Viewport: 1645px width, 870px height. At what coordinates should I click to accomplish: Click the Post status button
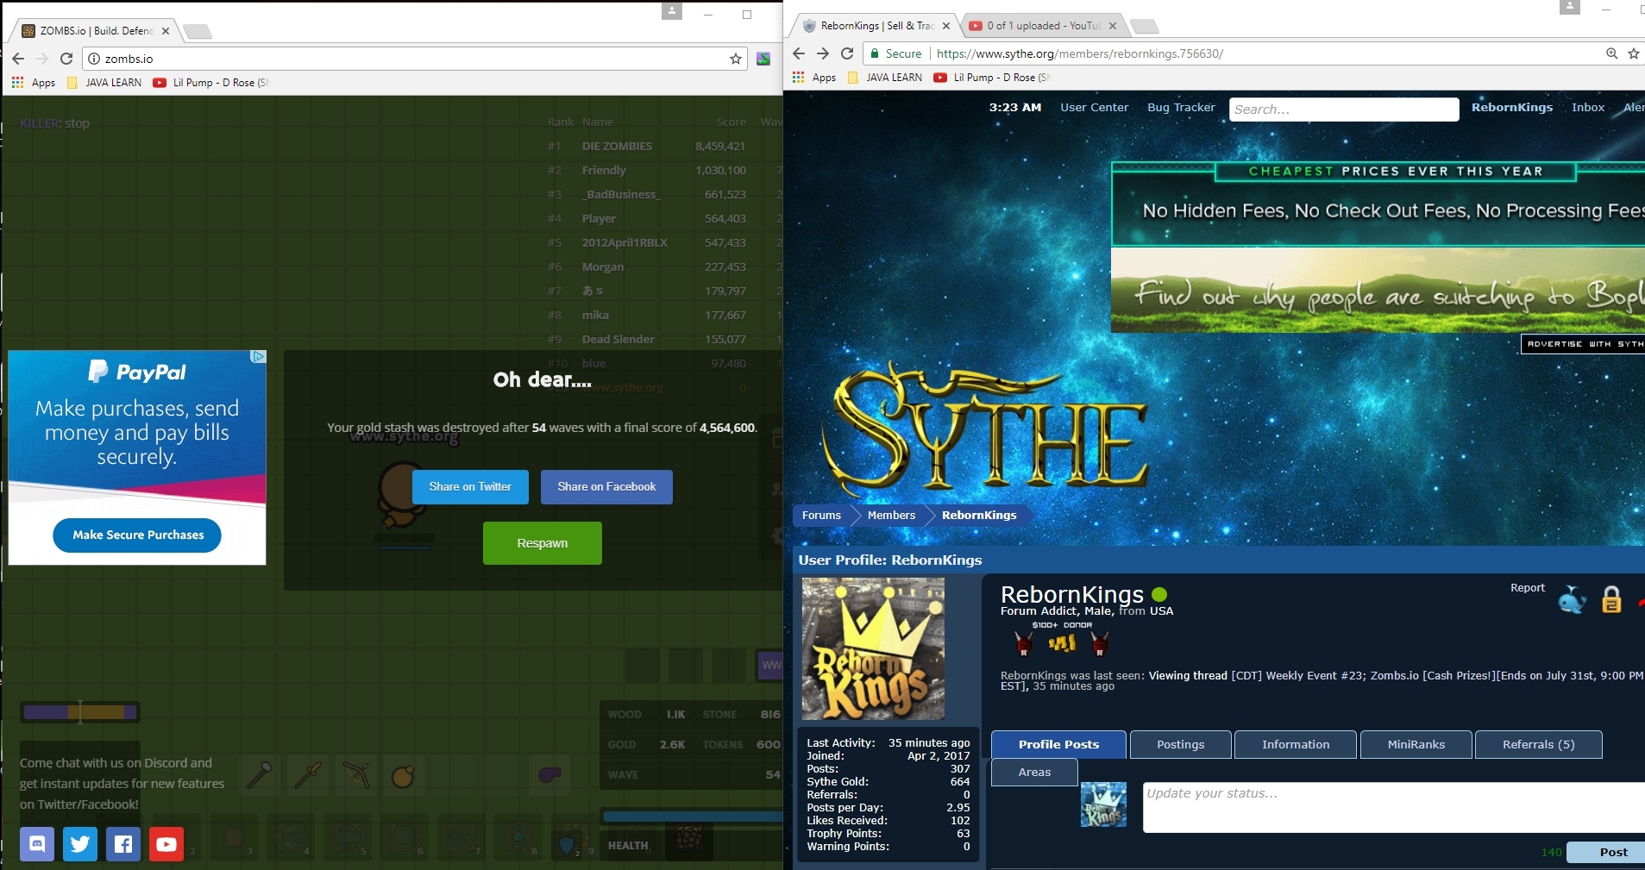coord(1606,852)
